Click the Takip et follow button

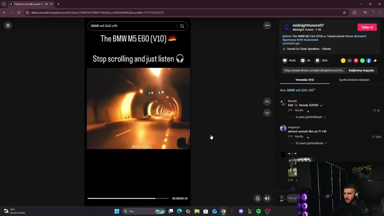coord(367,27)
